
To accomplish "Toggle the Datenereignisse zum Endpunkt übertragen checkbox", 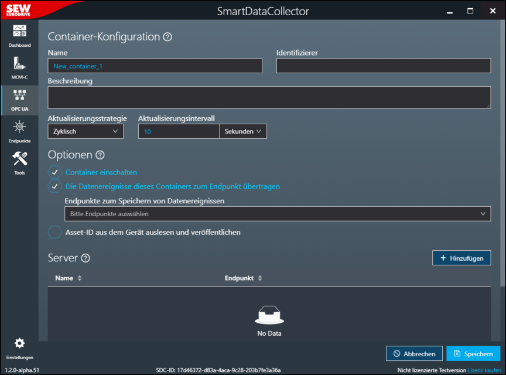I will point(54,186).
